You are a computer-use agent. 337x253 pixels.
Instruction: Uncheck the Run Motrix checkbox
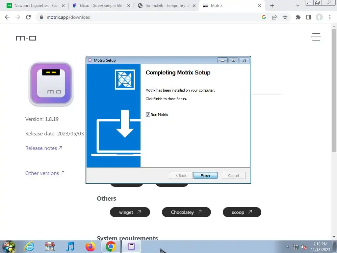[x=148, y=114]
